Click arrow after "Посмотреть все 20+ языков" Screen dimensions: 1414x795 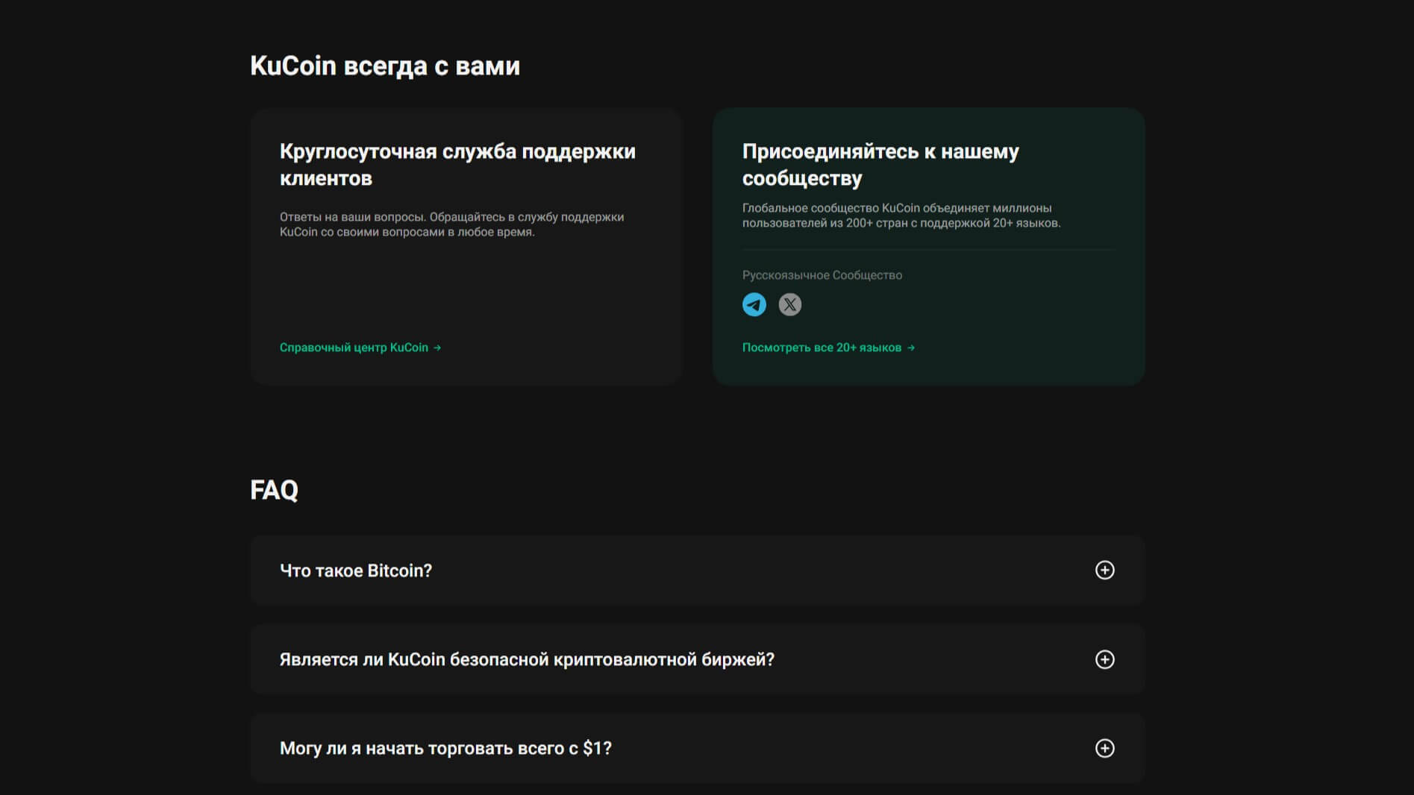click(910, 348)
